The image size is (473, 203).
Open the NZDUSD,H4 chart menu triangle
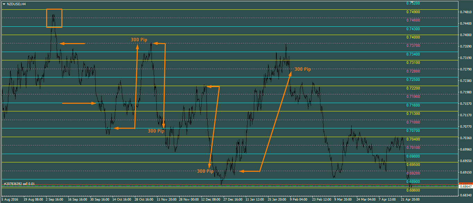(x=4, y=4)
